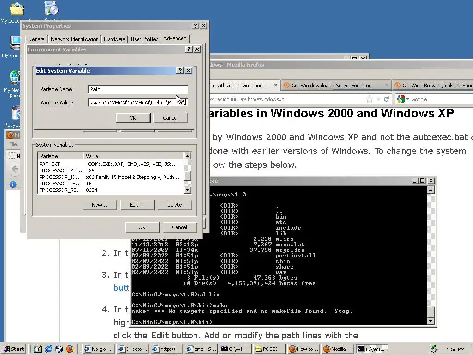
Task: Click system variables list scroll up arrow
Action: point(188,156)
